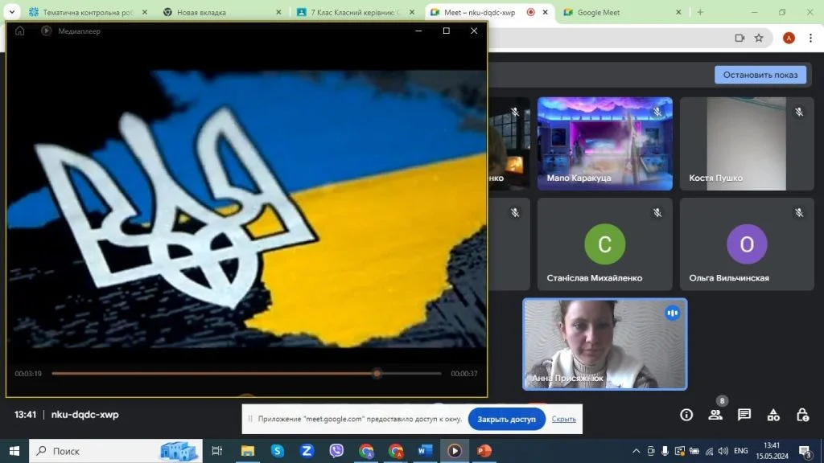824x463 pixels.
Task: Show hidden system tray icons
Action: [636, 451]
